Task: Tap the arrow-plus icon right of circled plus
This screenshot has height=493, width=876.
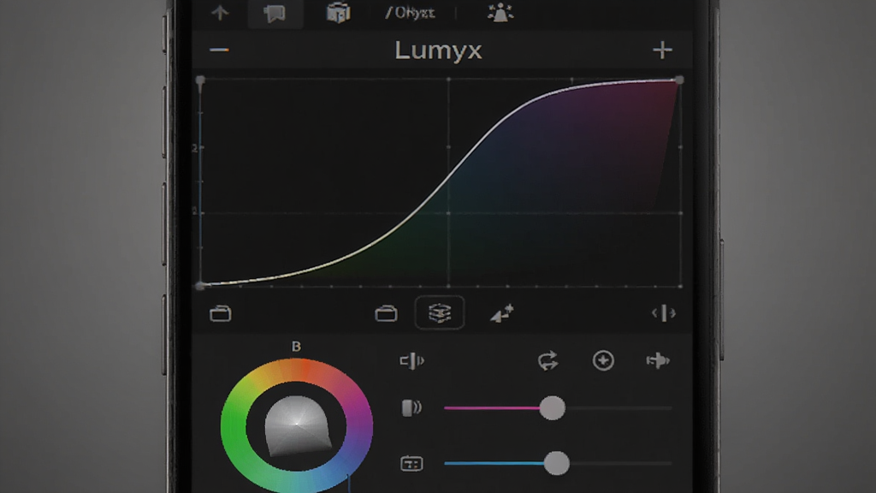Action: point(658,360)
